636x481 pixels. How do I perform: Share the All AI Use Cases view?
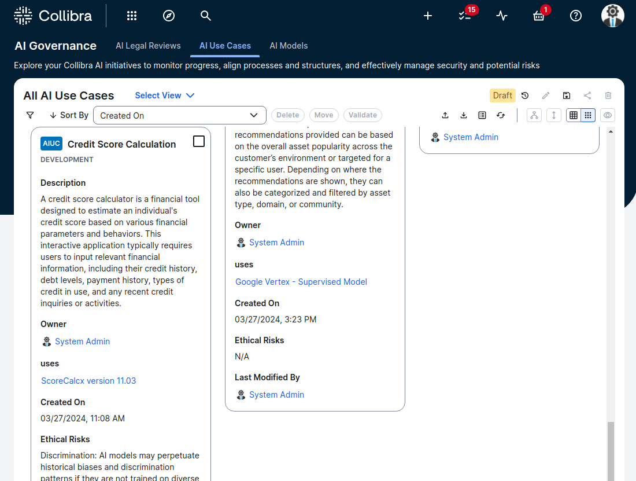[x=587, y=95]
